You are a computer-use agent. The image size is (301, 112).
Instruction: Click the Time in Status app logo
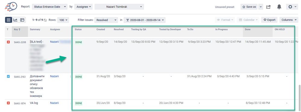click(11, 7)
